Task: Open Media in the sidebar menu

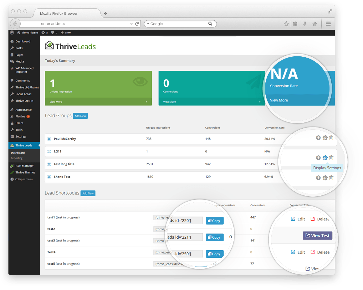Action: click(x=20, y=62)
